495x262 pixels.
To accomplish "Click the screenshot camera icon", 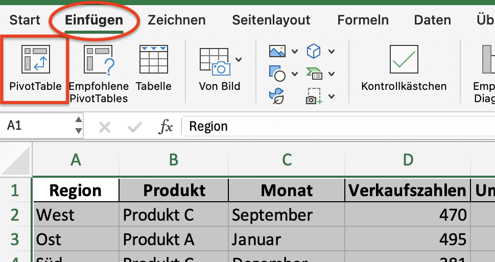I will [x=314, y=97].
